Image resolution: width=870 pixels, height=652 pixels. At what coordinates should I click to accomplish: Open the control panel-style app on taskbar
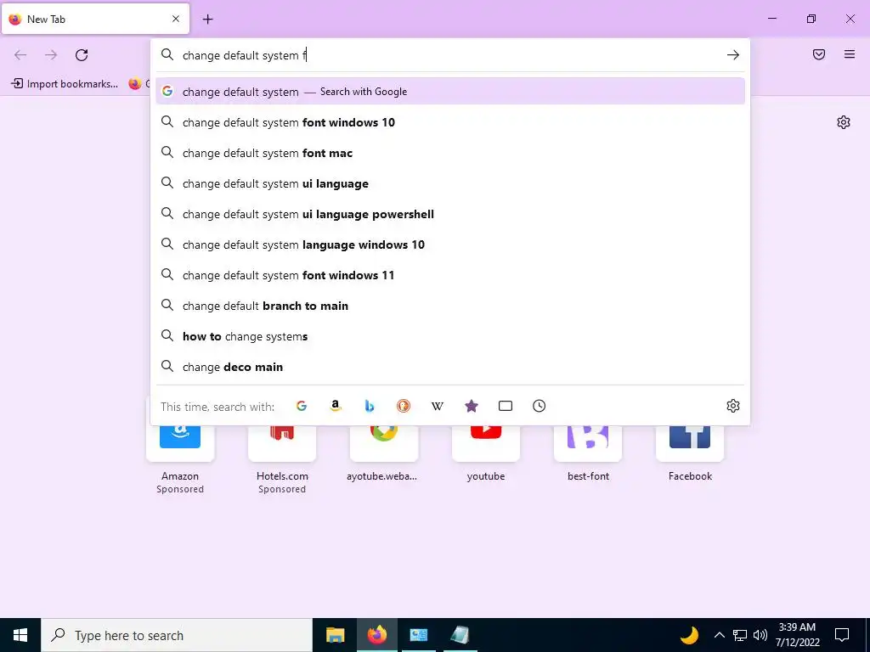pos(418,635)
